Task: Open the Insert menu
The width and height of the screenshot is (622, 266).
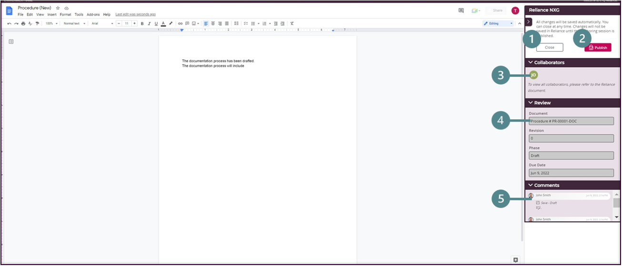Action: (52, 15)
